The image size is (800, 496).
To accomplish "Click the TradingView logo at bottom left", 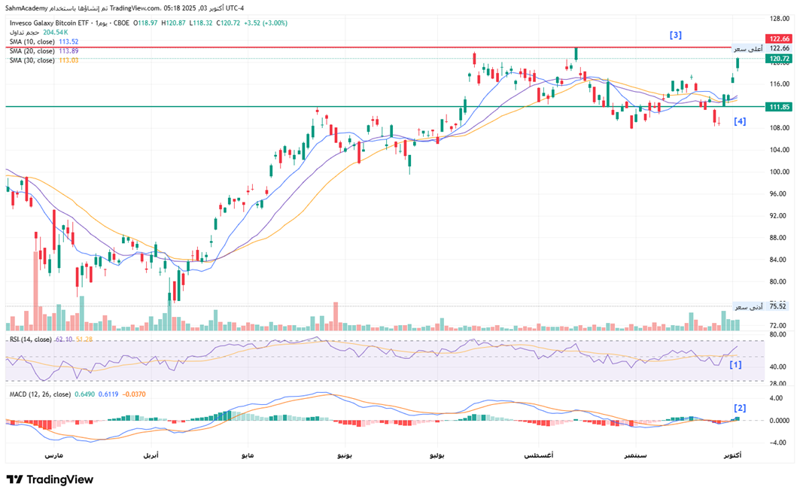I will click(x=50, y=479).
